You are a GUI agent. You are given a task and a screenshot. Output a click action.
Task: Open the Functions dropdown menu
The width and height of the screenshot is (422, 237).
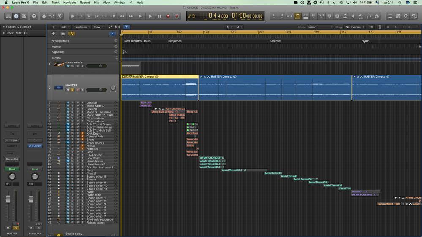[82, 27]
